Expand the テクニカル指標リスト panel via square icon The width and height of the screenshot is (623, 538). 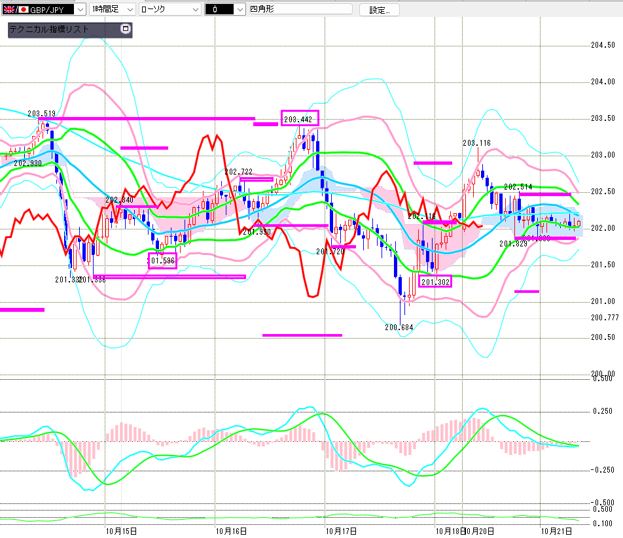point(126,29)
